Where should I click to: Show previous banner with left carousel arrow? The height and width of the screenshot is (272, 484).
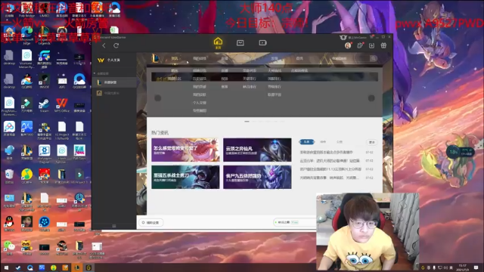click(158, 98)
